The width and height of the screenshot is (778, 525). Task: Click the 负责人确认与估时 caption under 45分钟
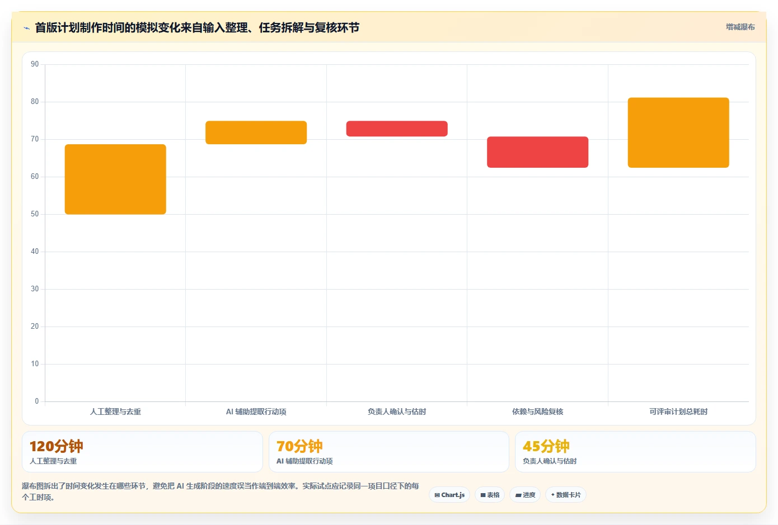pos(550,461)
